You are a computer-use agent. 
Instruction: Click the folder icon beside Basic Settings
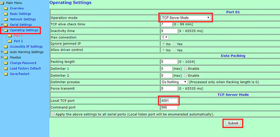point(6,14)
